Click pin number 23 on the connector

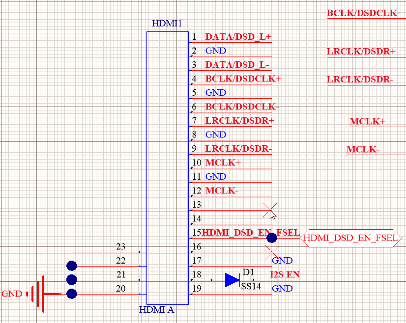pos(120,246)
